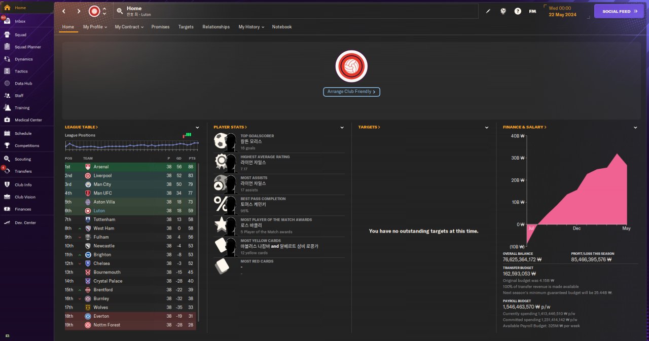Click the pencil edit icon

tap(488, 11)
